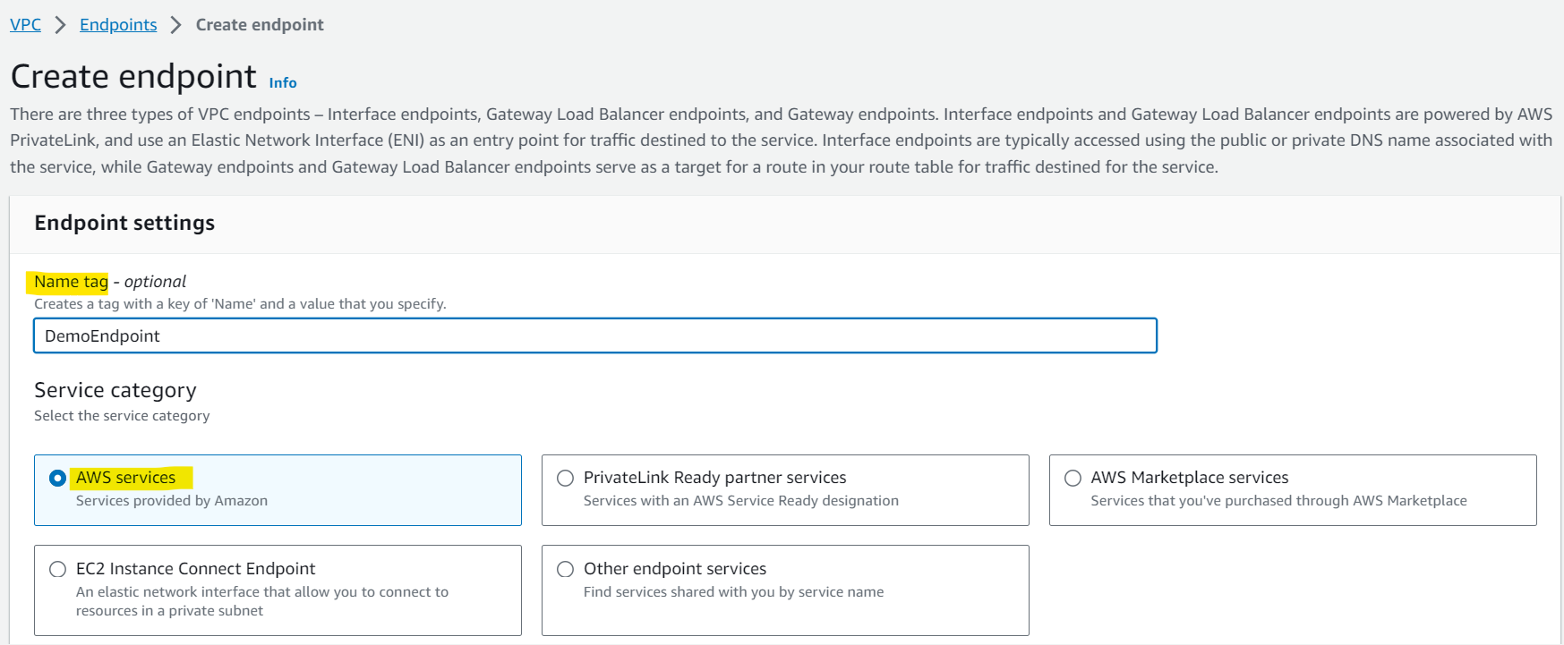Open the VPC breadcrumb link
Viewport: 1564px width, 645px height.
pos(25,25)
